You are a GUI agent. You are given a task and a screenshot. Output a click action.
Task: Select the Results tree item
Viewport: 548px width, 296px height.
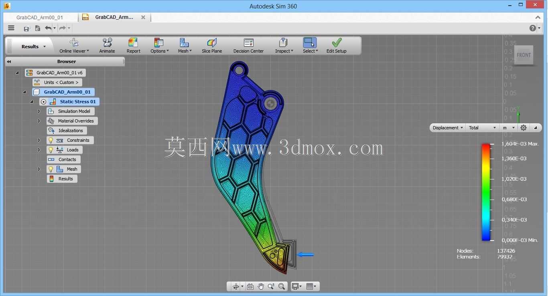62,179
